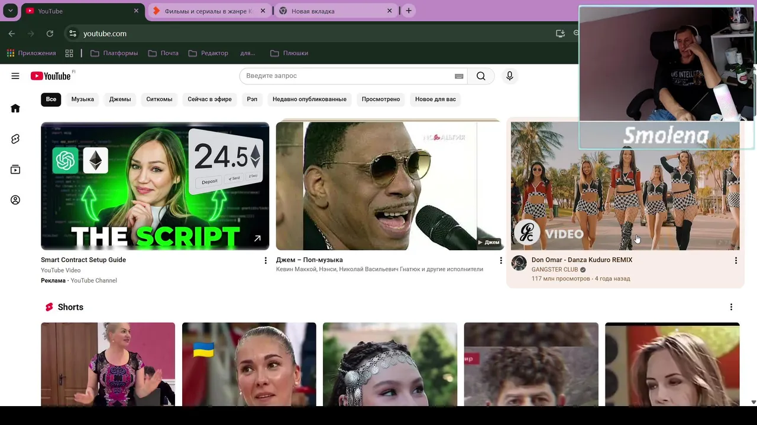This screenshot has height=425, width=757.
Task: Close the Фильмы и сериалы tab
Action: tap(263, 11)
